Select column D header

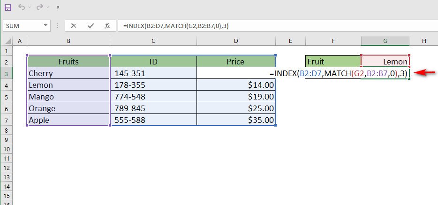pos(236,41)
